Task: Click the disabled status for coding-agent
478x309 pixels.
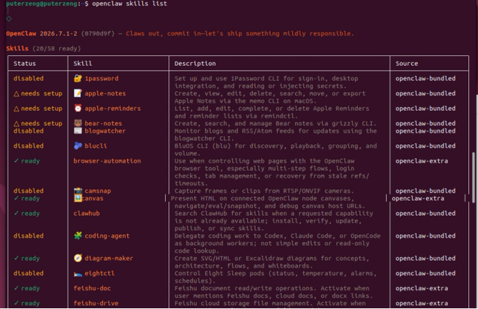Action: (x=28, y=236)
